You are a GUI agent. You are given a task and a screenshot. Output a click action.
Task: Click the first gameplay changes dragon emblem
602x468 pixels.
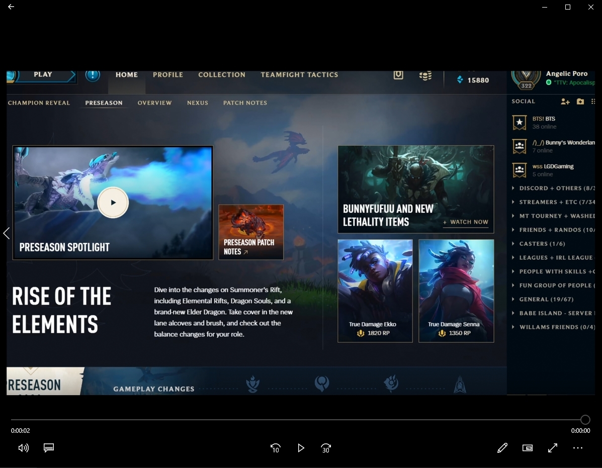click(x=252, y=384)
